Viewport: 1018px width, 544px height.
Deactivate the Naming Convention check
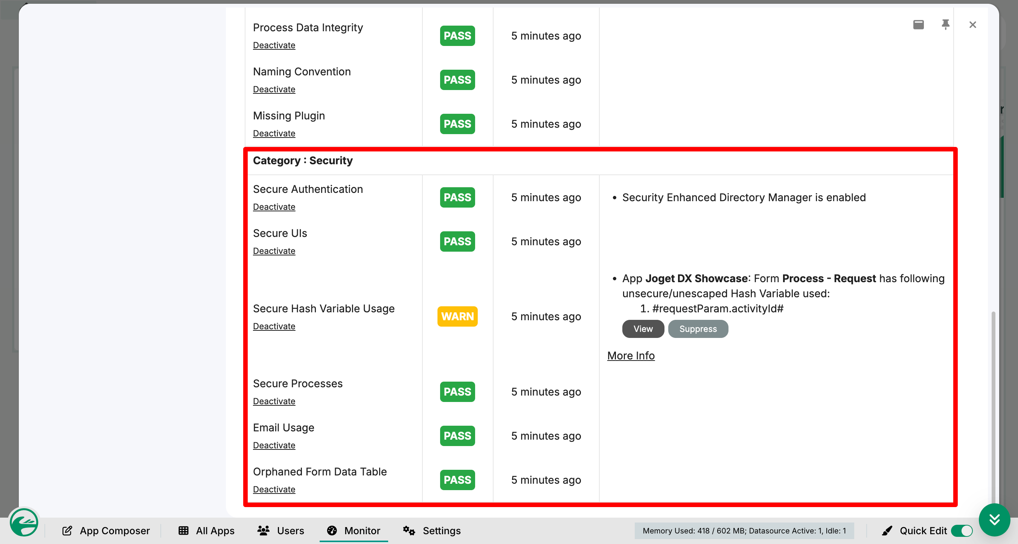point(274,89)
